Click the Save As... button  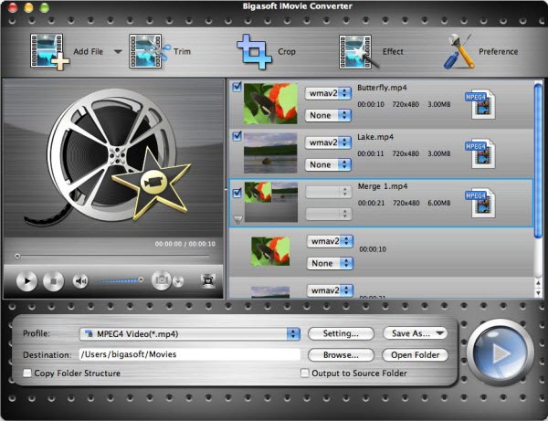(416, 333)
